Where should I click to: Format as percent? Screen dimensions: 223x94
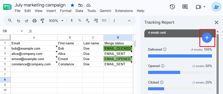pyautogui.click(x=80, y=20)
